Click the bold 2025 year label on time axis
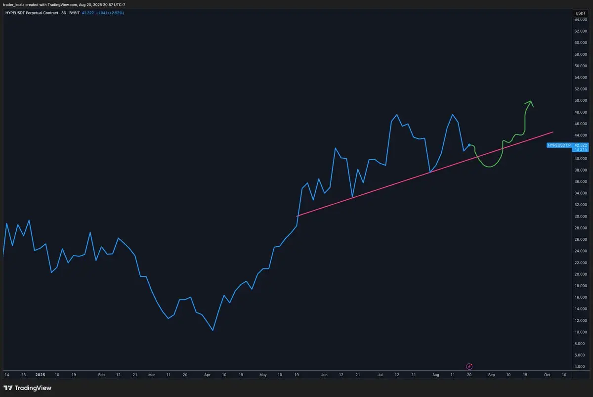The height and width of the screenshot is (397, 593). pos(40,375)
